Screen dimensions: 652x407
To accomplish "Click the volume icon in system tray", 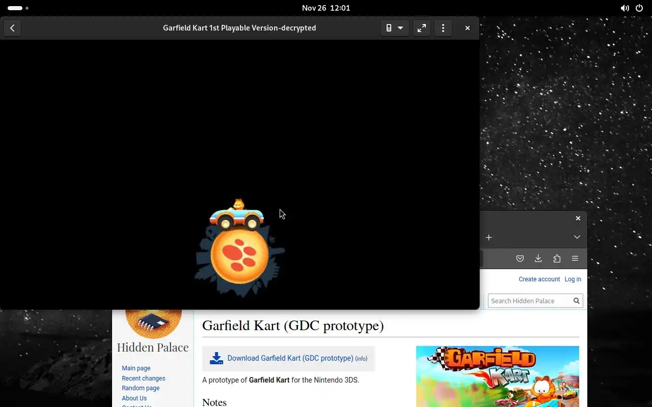I will pos(625,8).
